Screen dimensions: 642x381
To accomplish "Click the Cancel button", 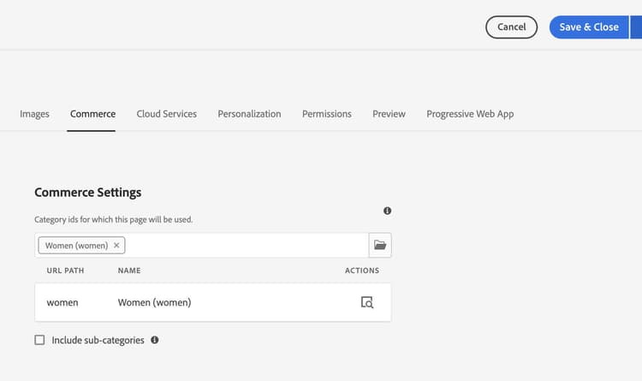I will [x=511, y=27].
